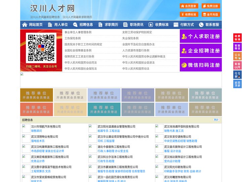The width and height of the screenshot is (242, 182).
Task: Open 网站首页 in the navigation bar
Action: [36, 25]
